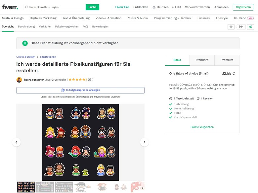258x193 pixels.
Task: Click the 32,55 € price text
Action: (228, 73)
